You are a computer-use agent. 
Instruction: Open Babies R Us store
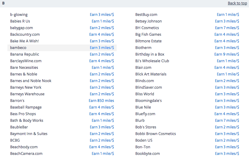tap(20, 21)
